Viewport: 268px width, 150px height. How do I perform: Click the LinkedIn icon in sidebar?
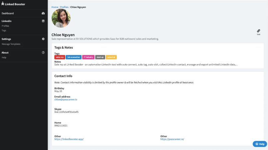click(x=43, y=21)
